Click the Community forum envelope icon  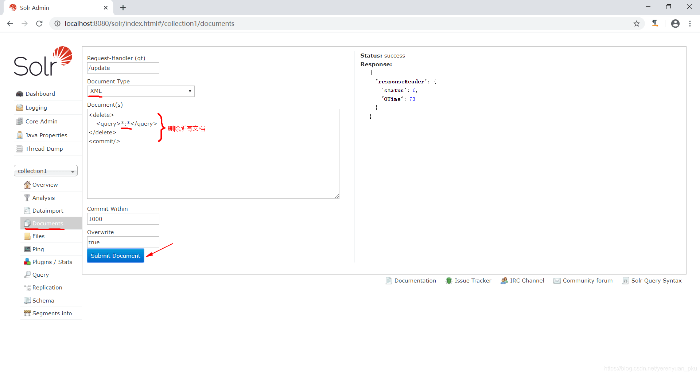click(557, 281)
